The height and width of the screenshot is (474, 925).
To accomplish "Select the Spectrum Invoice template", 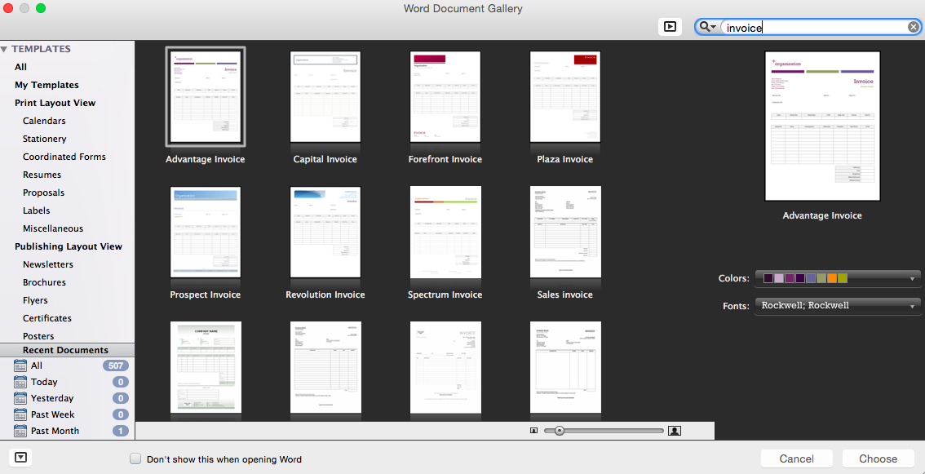I will click(x=445, y=232).
